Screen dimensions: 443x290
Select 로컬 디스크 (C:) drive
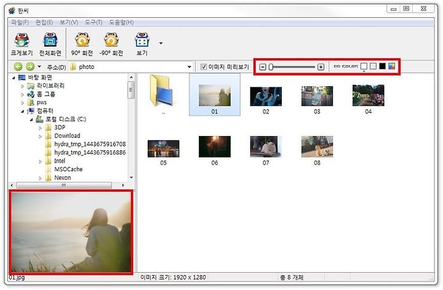tap(66, 119)
